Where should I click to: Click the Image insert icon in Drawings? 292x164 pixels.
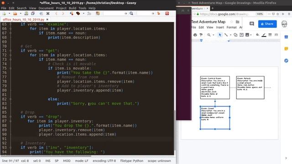[247, 35]
